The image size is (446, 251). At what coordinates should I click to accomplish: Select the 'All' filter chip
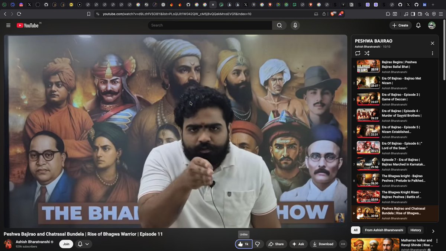(x=356, y=230)
